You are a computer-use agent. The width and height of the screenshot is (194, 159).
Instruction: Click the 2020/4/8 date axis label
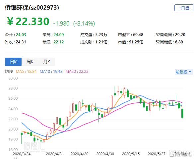coord(54,154)
